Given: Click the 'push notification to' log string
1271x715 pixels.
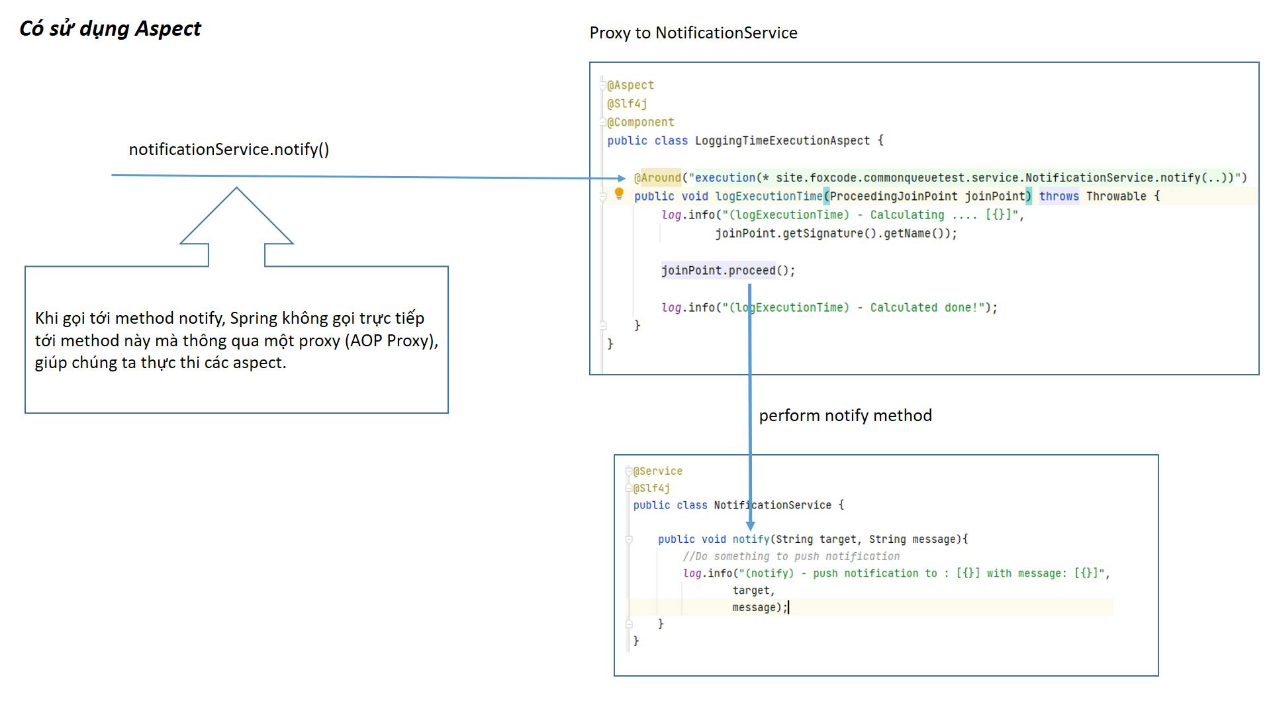Looking at the screenshot, I should pyautogui.click(x=922, y=574).
